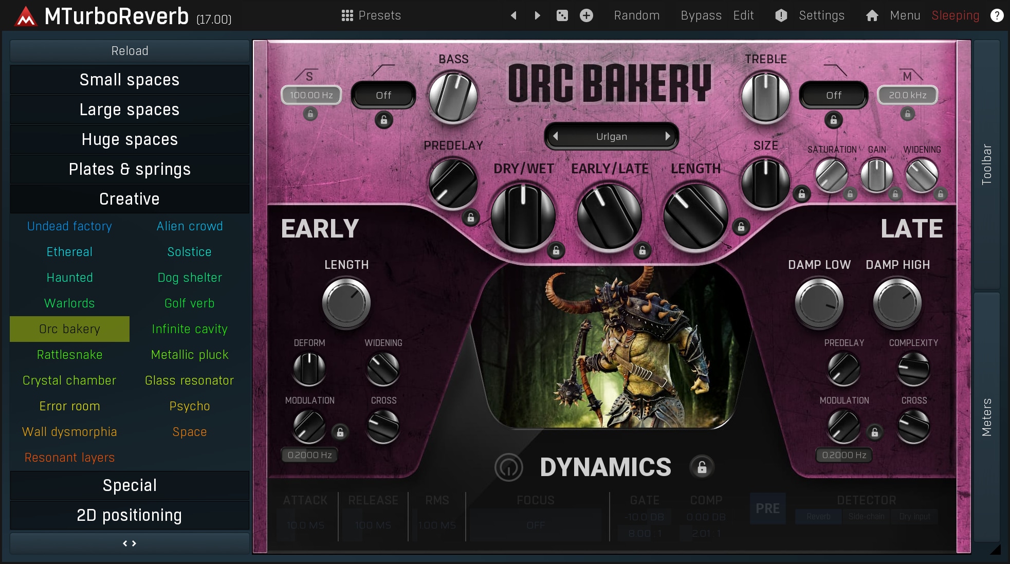Image resolution: width=1010 pixels, height=564 pixels.
Task: Go to previous preset arrow in top bar
Action: [x=513, y=15]
